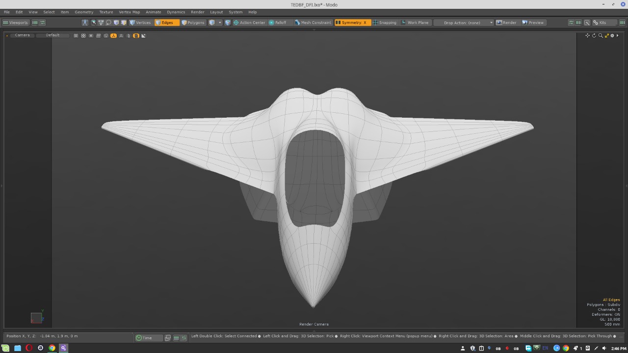628x353 pixels.
Task: Click the panel columns icon left of the magnifier
Action: click(579, 23)
